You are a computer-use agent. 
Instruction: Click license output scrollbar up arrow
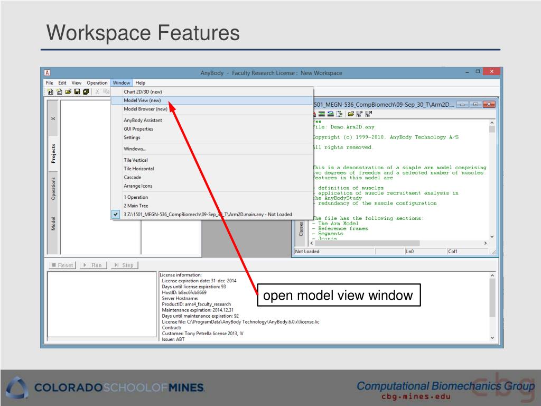point(492,275)
